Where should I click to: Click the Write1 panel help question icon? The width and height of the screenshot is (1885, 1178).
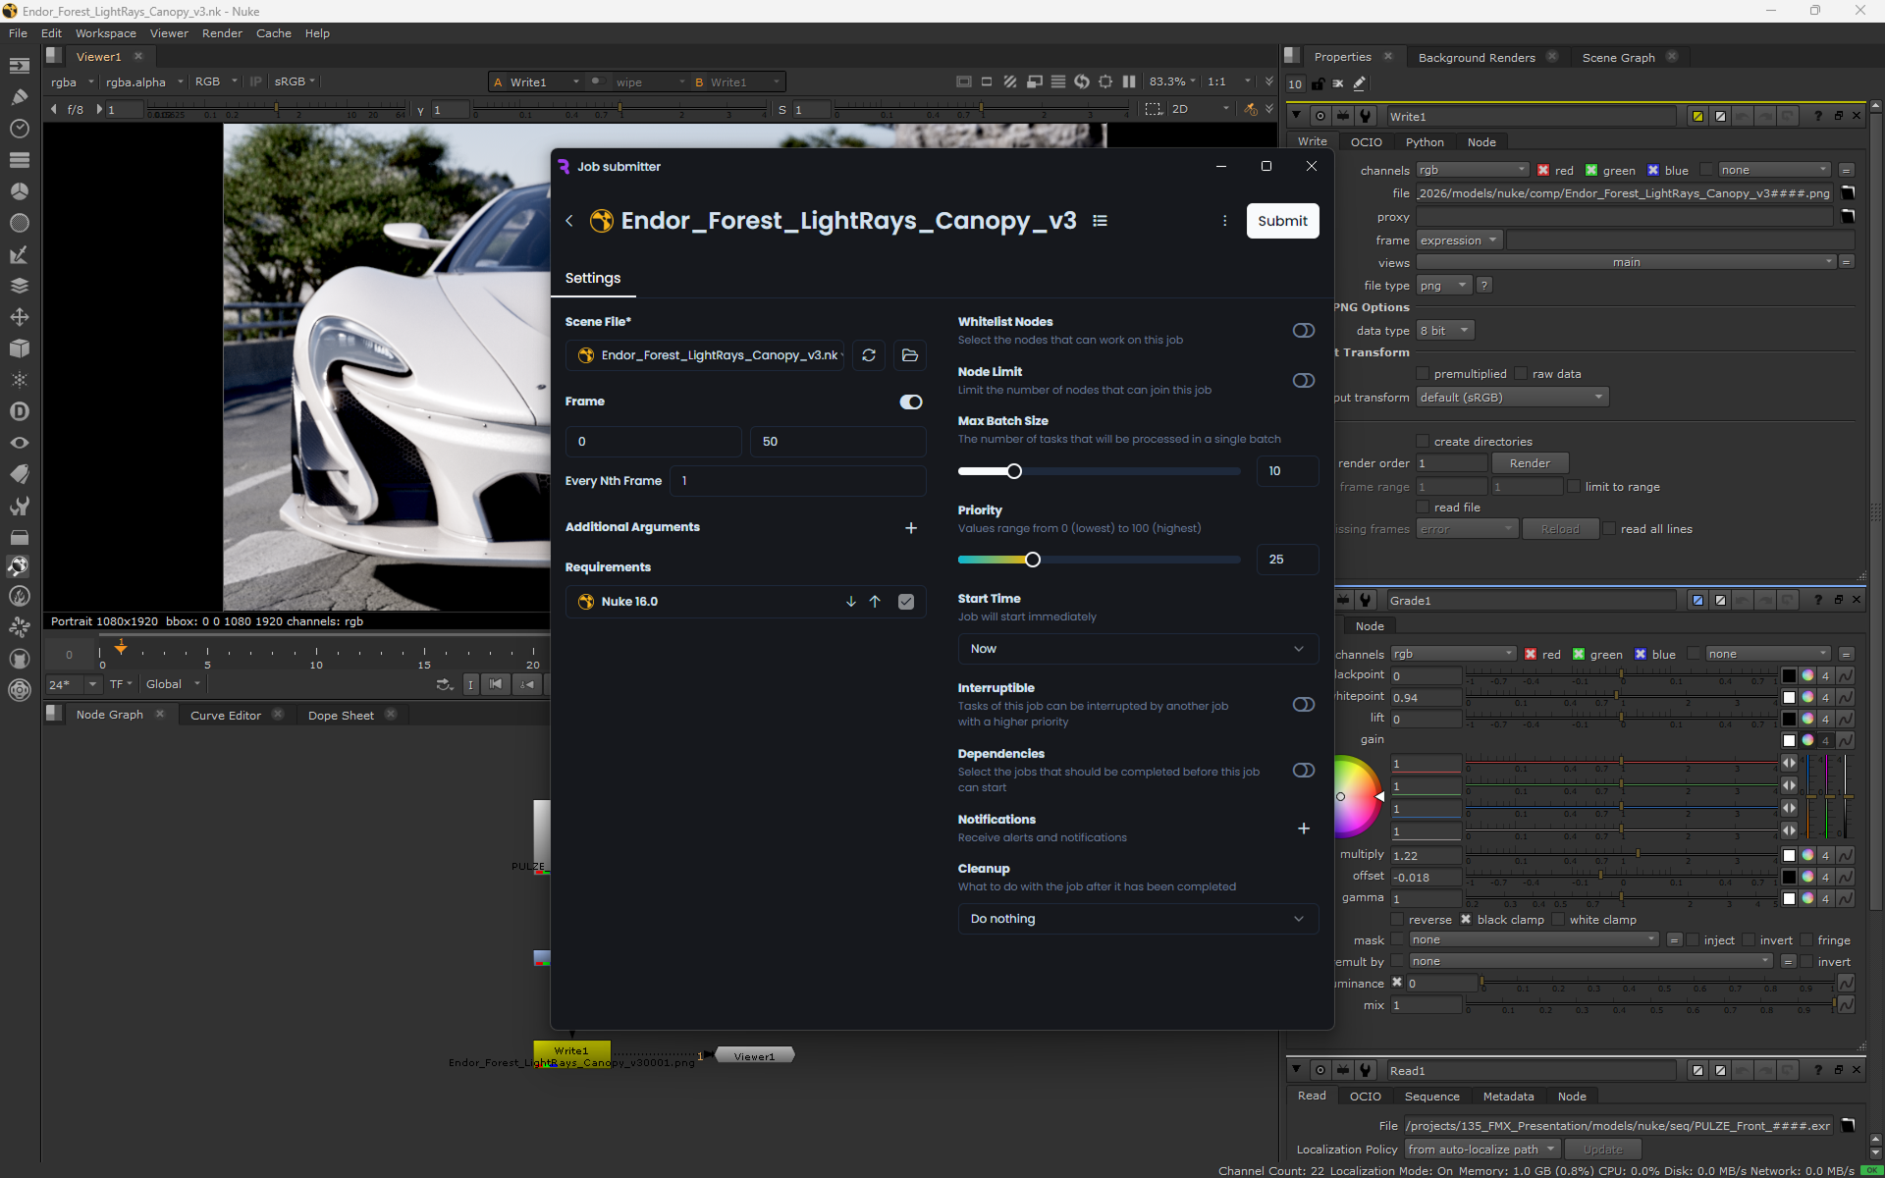point(1817,116)
